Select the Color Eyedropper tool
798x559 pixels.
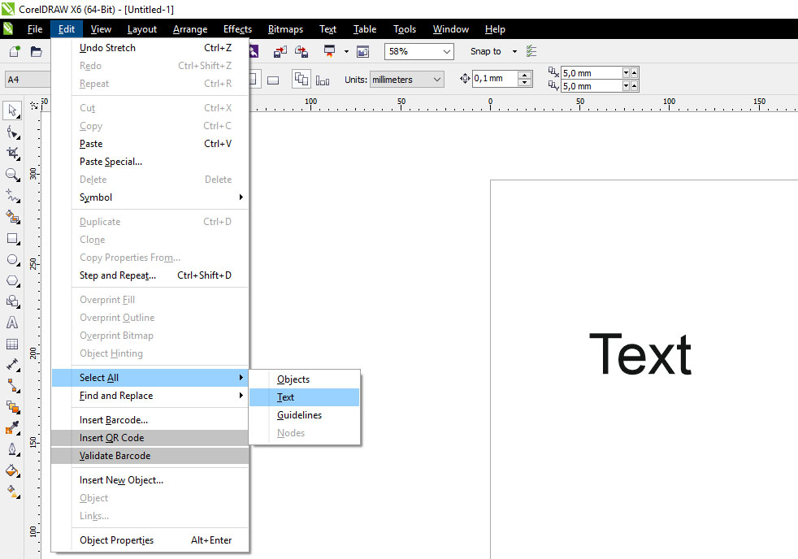pos(12,427)
